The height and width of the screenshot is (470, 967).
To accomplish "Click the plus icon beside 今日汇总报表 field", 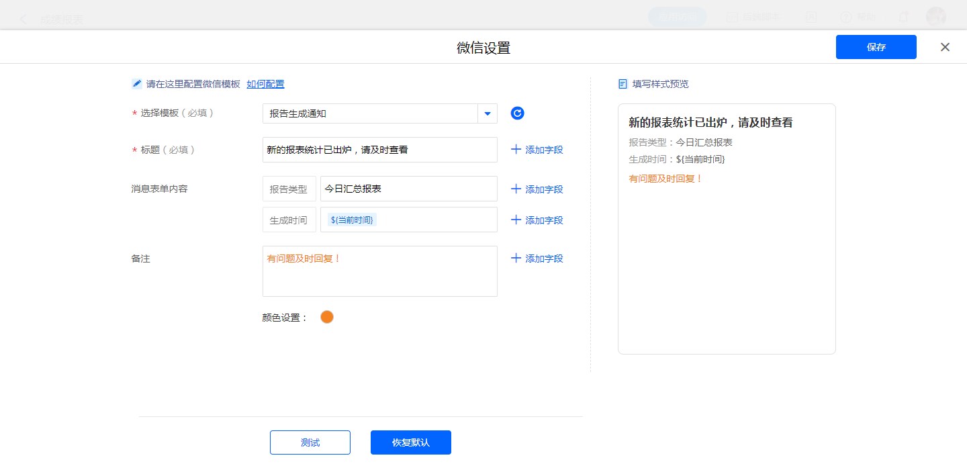I will click(516, 189).
